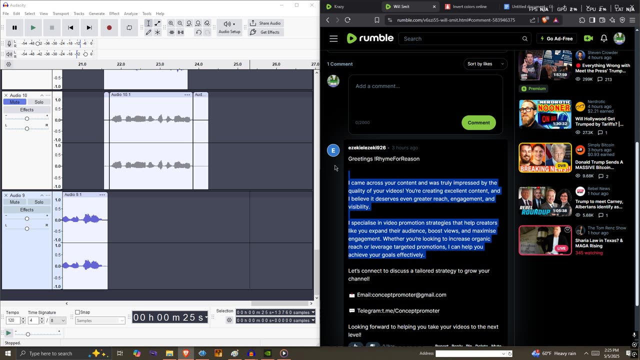
Task: Click the green Comment button on Rumble
Action: tap(478, 122)
